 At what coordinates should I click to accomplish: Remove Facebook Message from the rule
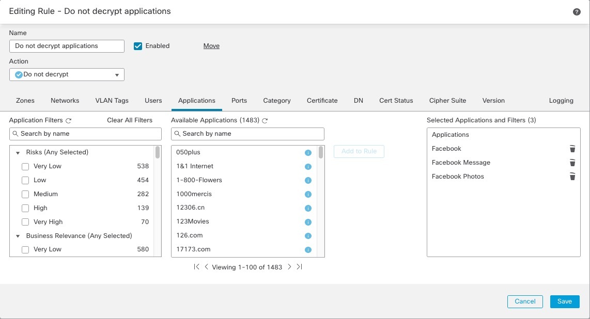[572, 163]
